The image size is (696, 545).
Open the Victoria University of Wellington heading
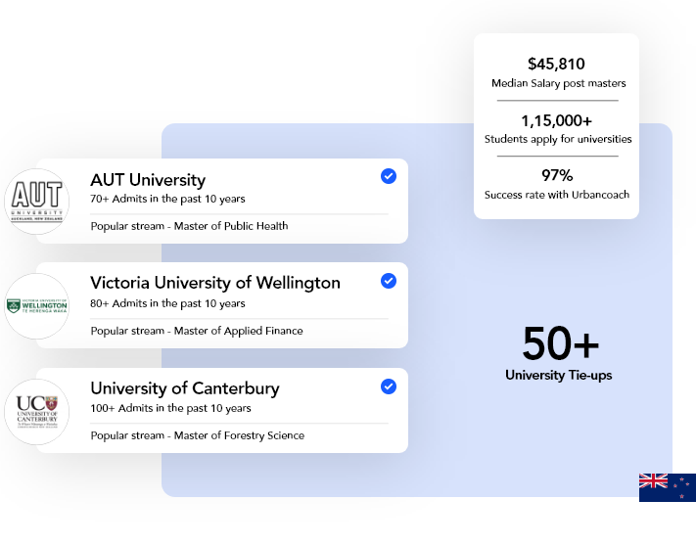[215, 283]
